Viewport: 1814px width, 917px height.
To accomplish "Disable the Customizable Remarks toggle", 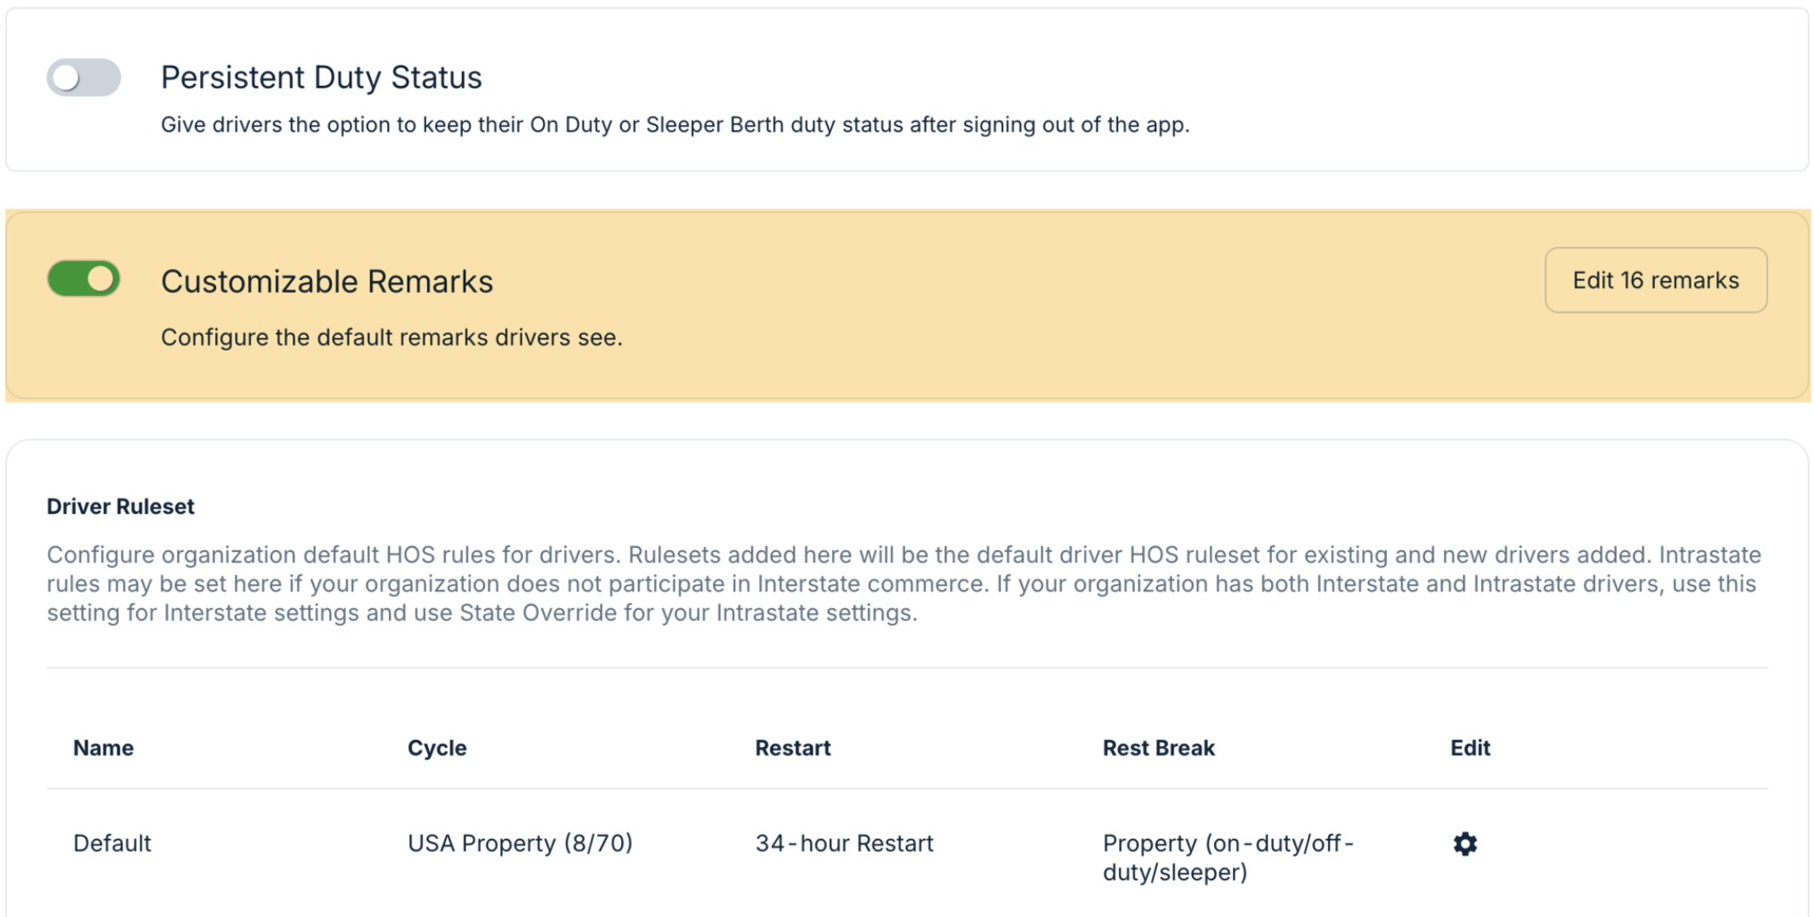I will pyautogui.click(x=83, y=279).
